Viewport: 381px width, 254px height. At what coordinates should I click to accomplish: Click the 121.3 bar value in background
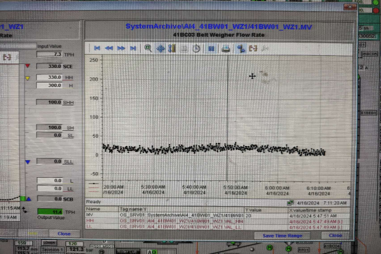(76, 250)
